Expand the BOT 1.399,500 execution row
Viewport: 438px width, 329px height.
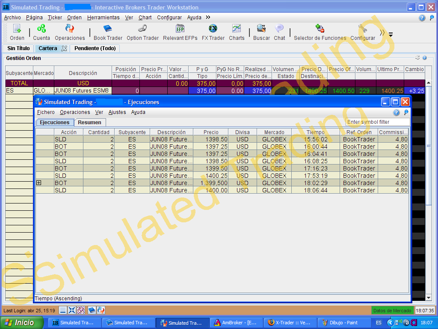[x=38, y=183]
